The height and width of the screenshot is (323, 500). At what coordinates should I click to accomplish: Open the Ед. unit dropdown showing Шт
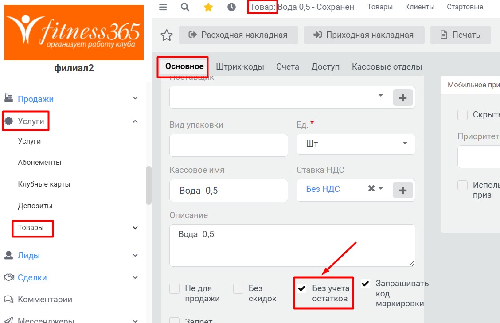pos(356,144)
